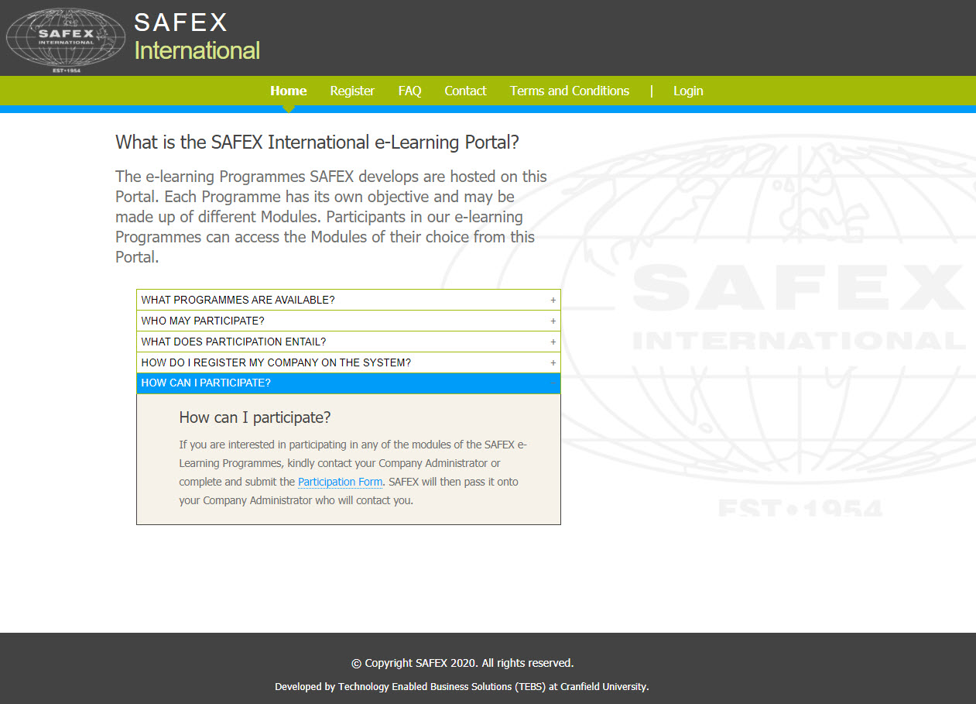The height and width of the screenshot is (704, 976).
Task: Expand the WHAT DOES PARTICIPATION ENTAIL? section
Action: coord(233,342)
